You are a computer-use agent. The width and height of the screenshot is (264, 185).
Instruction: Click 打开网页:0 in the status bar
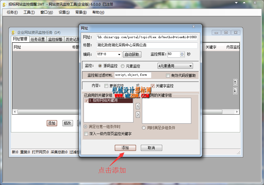click(x=40, y=152)
